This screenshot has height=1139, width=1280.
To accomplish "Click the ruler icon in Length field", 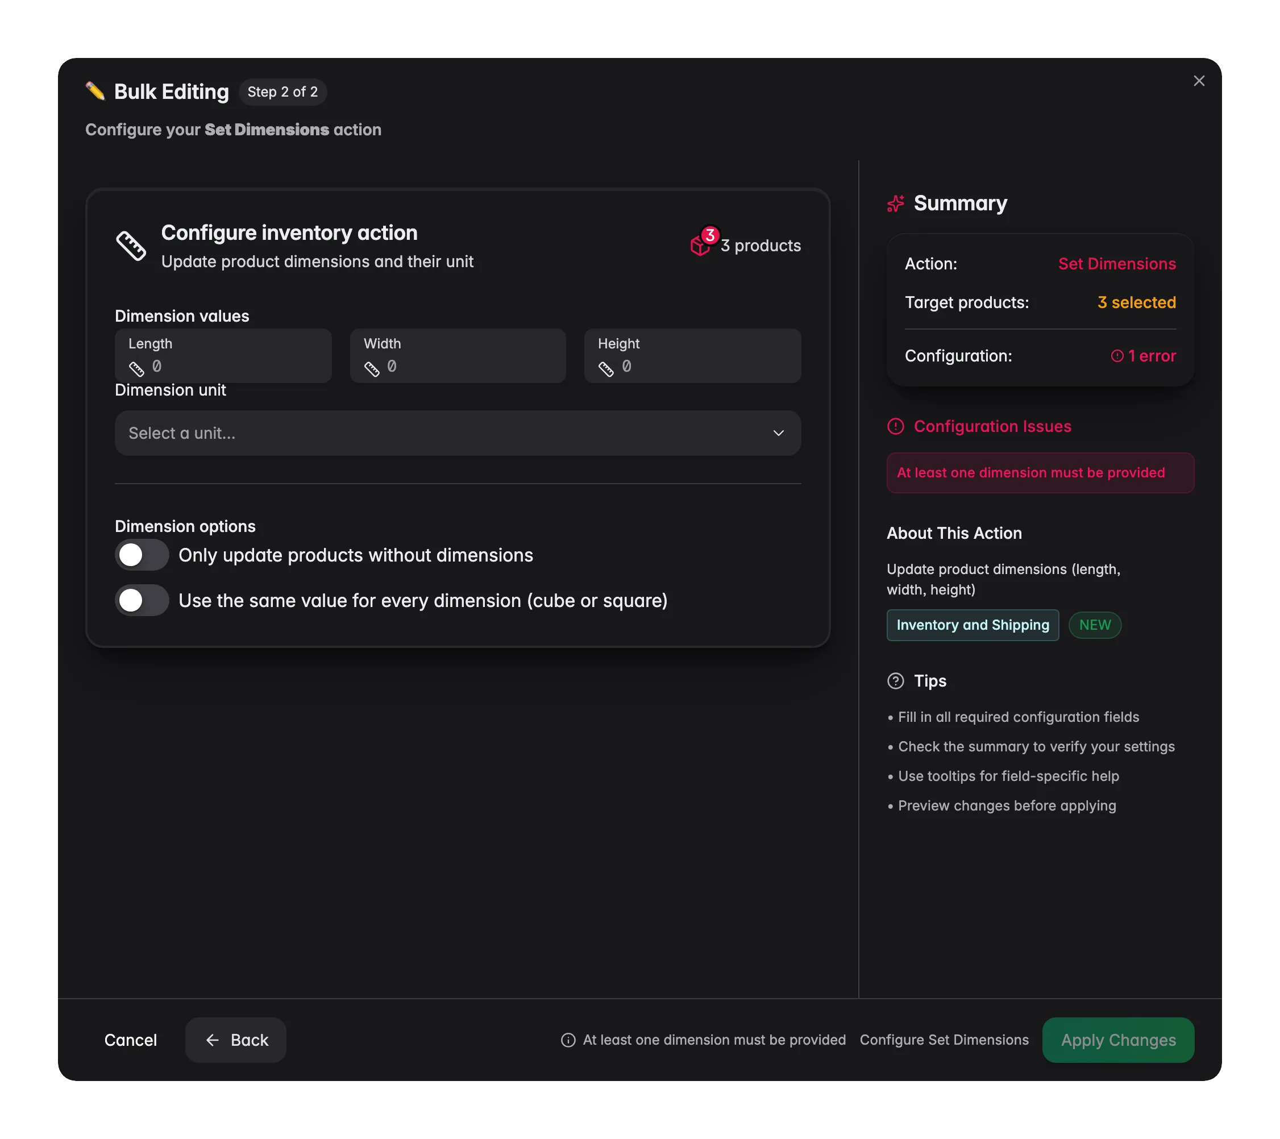I will click(x=136, y=369).
